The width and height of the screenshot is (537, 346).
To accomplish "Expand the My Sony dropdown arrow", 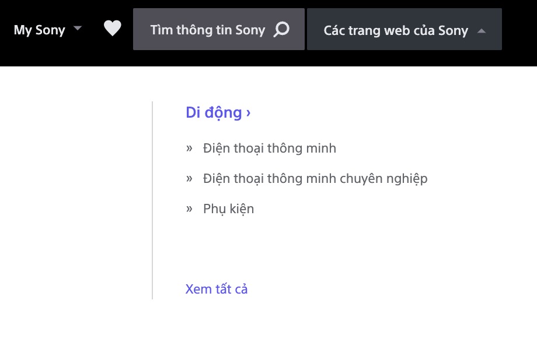I will click(x=78, y=29).
